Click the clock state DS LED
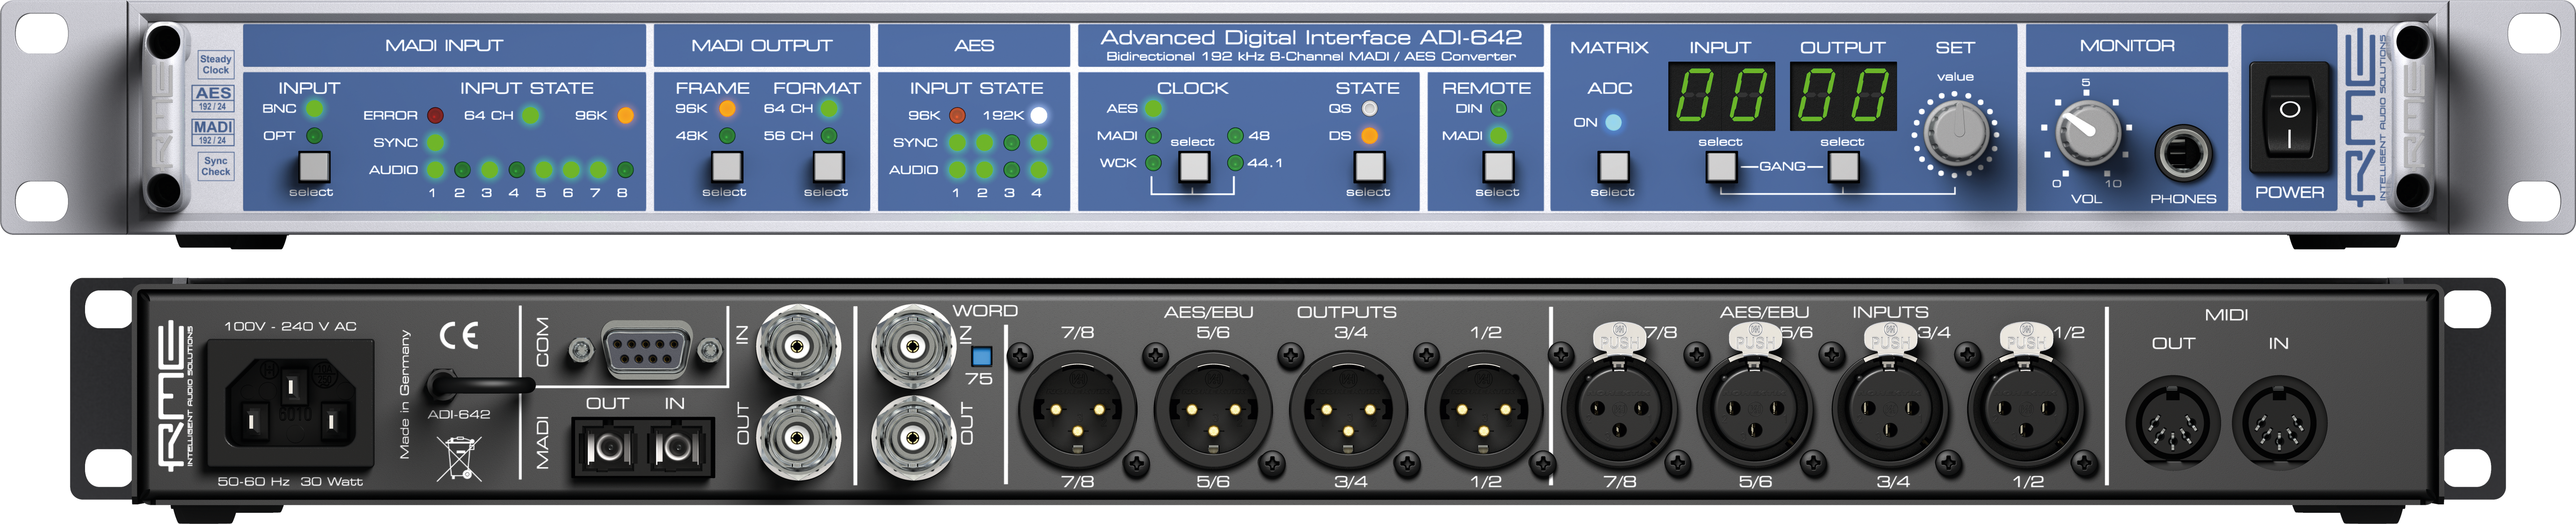Image resolution: width=2576 pixels, height=524 pixels. click(x=1369, y=136)
